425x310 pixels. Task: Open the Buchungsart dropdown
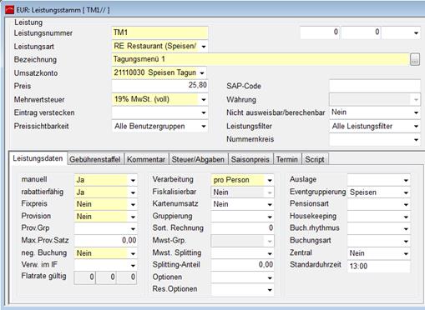click(x=406, y=241)
